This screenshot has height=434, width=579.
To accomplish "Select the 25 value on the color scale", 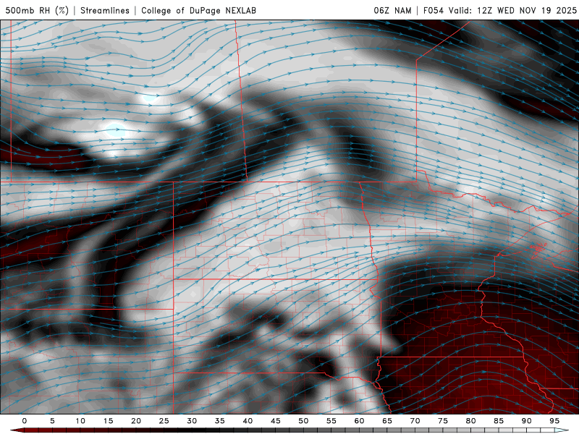I will click(164, 421).
